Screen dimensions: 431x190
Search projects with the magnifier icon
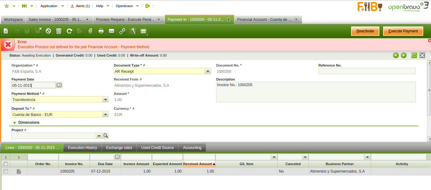coord(106,136)
